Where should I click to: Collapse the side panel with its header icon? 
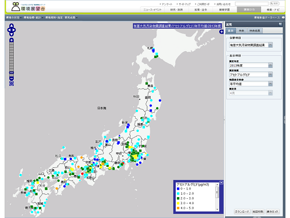pyautogui.click(x=280, y=24)
